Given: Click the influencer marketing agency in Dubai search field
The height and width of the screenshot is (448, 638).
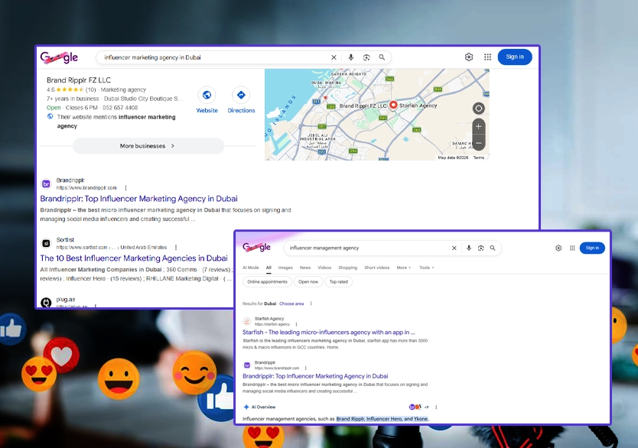Looking at the screenshot, I should [x=214, y=57].
